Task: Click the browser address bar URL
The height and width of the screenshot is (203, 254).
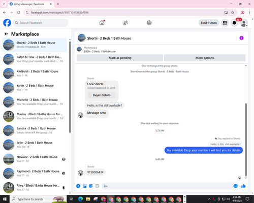Action: click(x=59, y=13)
